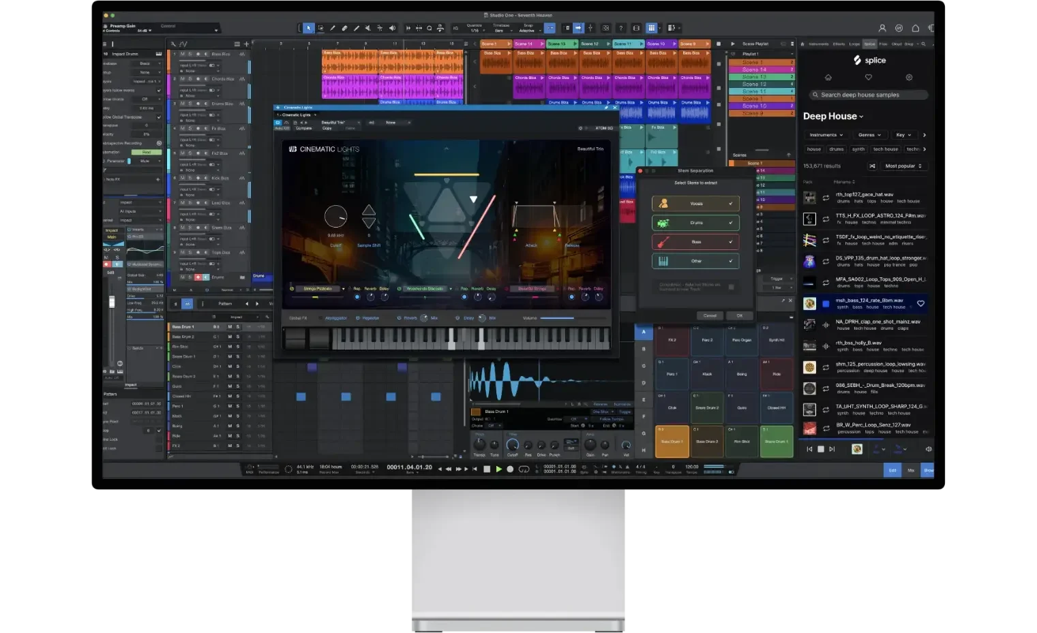Open the Beautiful Trio preset dropdown
The height and width of the screenshot is (633, 1037).
coord(334,123)
